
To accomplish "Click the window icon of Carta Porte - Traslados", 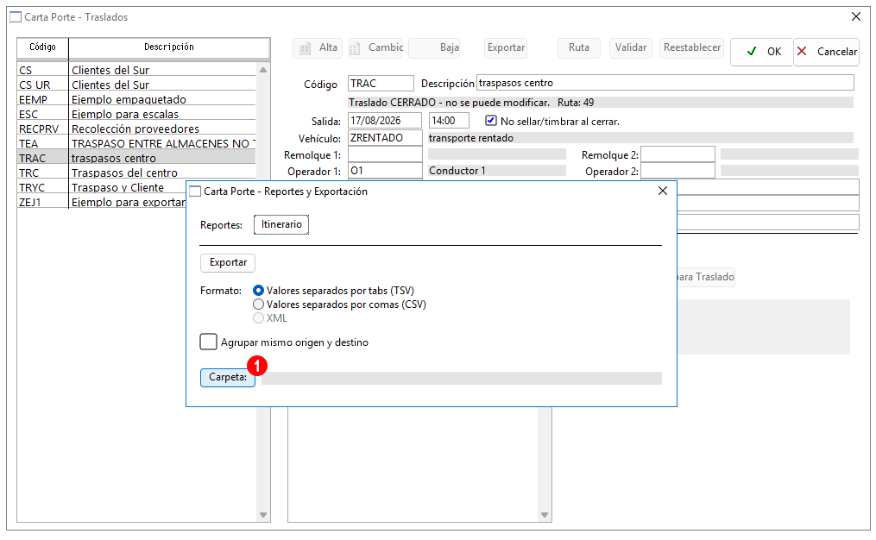I will click(x=16, y=17).
